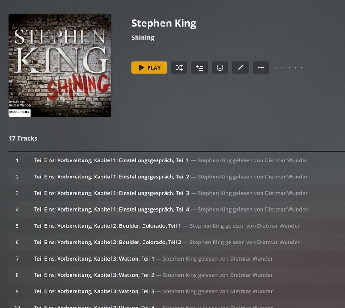The image size is (345, 308).
Task: Select track 1 Einstellungsgespräch, Teil 1
Action: coord(177,160)
